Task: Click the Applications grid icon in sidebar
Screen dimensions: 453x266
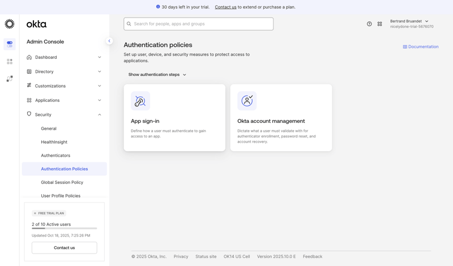Action: click(x=29, y=100)
